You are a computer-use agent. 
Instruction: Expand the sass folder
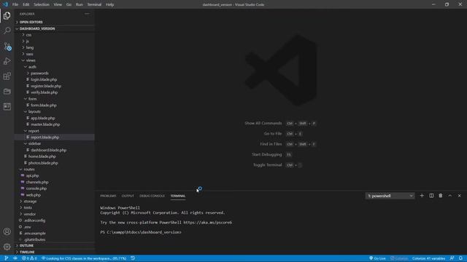pyautogui.click(x=29, y=54)
